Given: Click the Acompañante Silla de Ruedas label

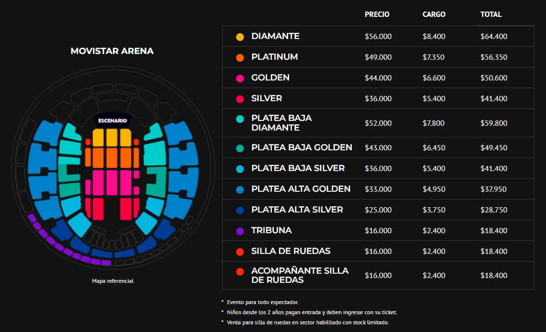Looking at the screenshot, I should coord(300,275).
